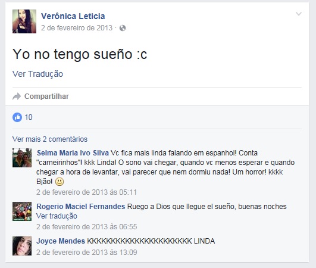Open Rogerio Maciel Fernandes' avatar

point(22,211)
